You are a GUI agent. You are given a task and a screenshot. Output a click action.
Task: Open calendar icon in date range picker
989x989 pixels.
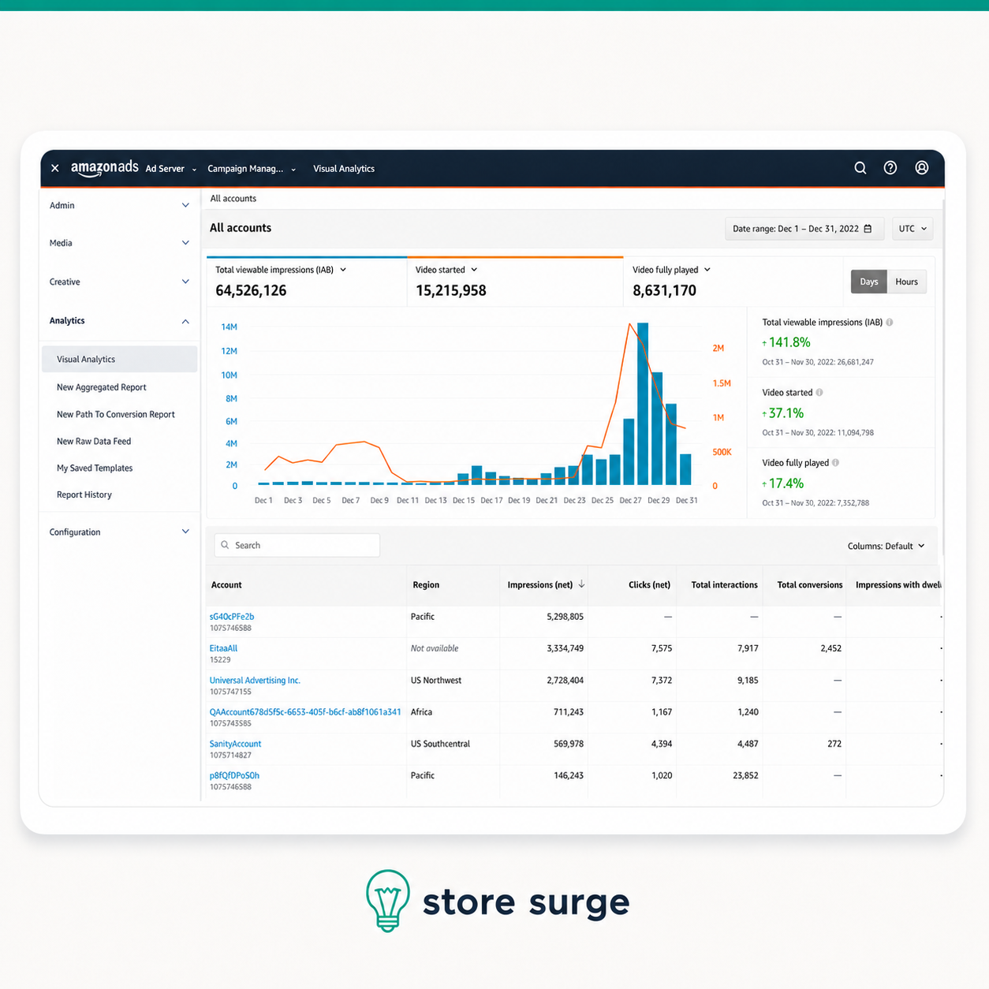(x=868, y=229)
